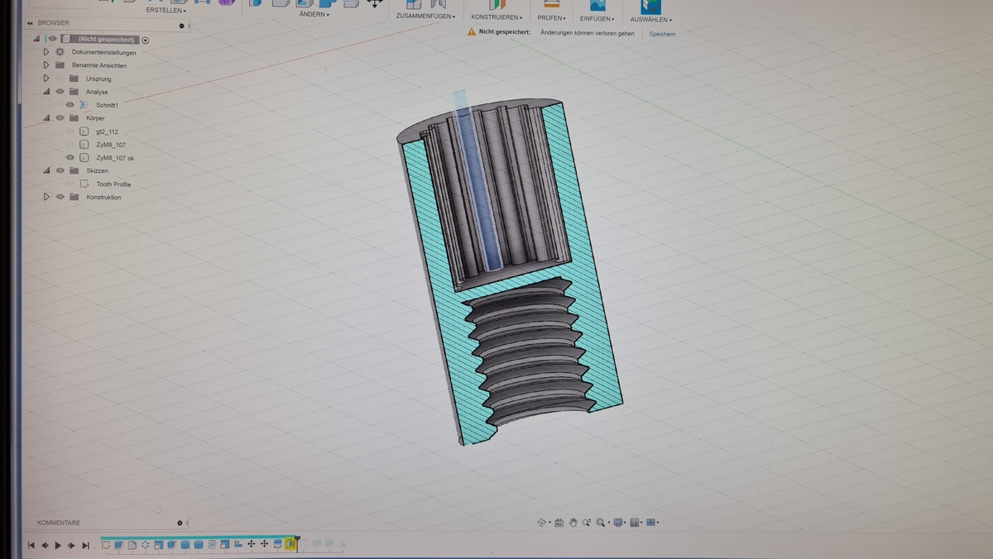Open the PRÜFEN menu

point(552,17)
